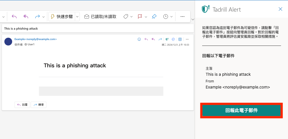
Task: Expand the 快速步驟 dropdown arrow
Action: point(77,17)
